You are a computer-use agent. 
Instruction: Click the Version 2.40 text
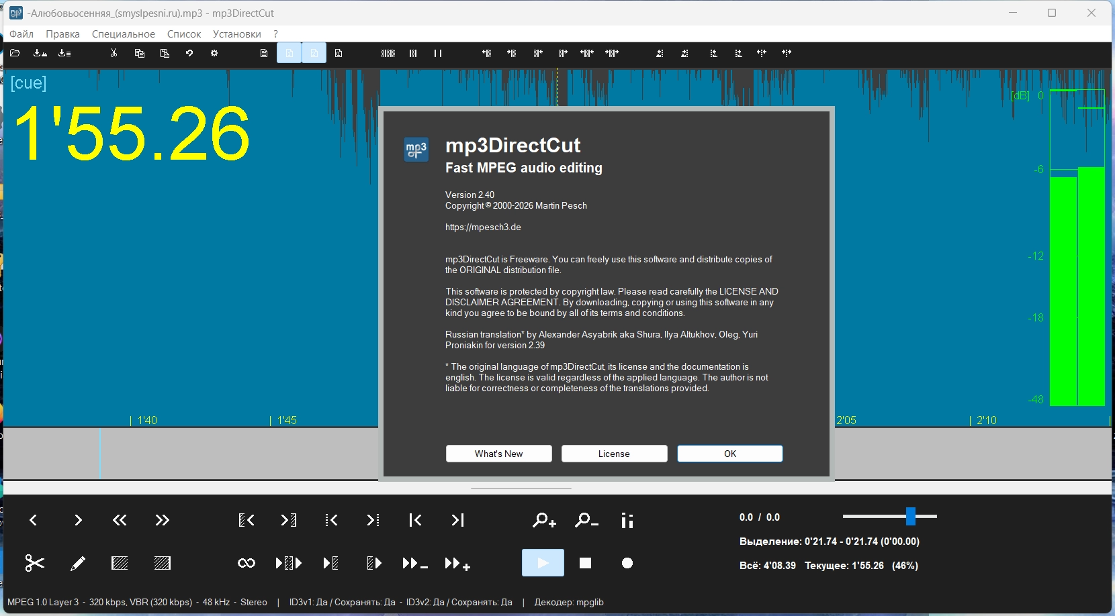click(470, 195)
